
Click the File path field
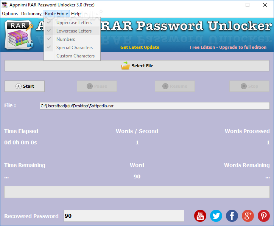coord(155,106)
